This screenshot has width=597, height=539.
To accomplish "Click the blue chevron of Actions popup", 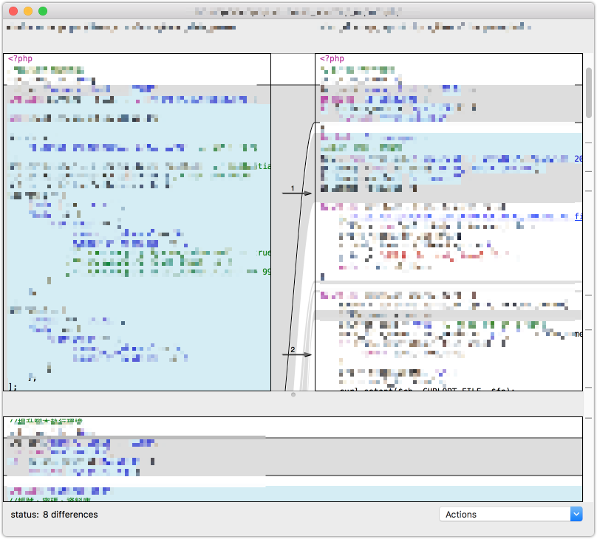I will coord(576,515).
